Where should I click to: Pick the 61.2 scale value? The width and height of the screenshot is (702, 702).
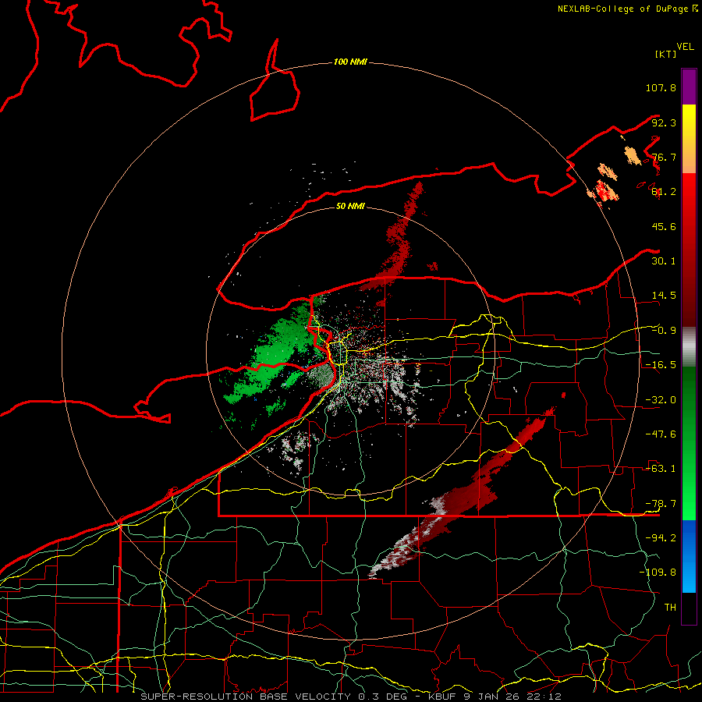pyautogui.click(x=664, y=192)
